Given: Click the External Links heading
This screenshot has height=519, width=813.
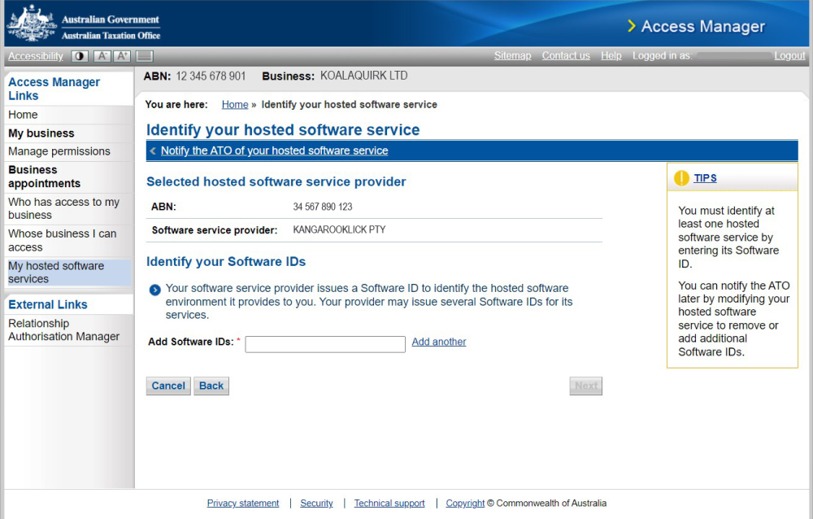Looking at the screenshot, I should point(48,305).
